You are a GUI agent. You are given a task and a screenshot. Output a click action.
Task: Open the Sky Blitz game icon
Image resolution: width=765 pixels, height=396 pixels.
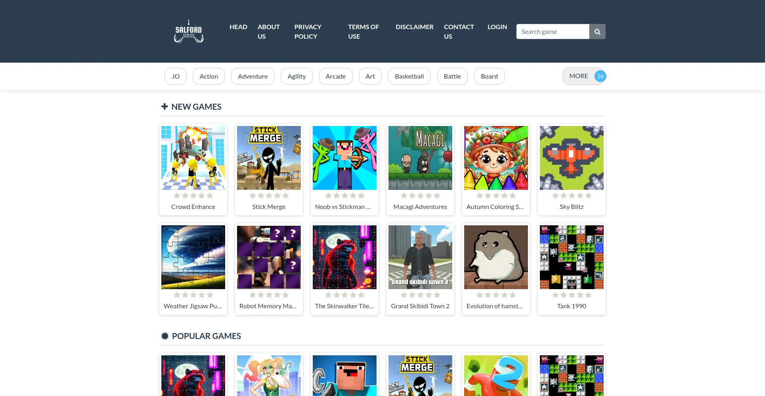tap(572, 158)
